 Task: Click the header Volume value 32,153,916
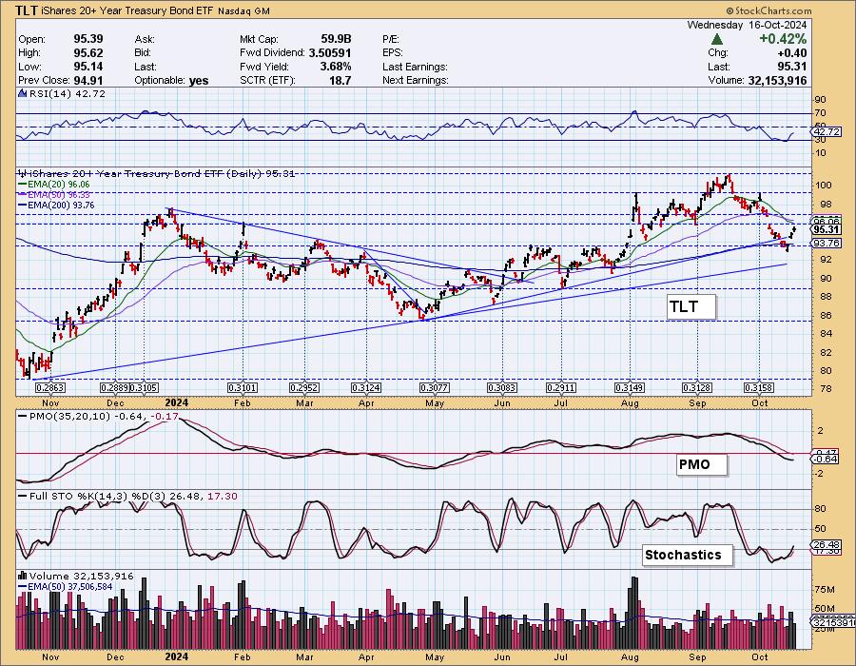pos(775,80)
